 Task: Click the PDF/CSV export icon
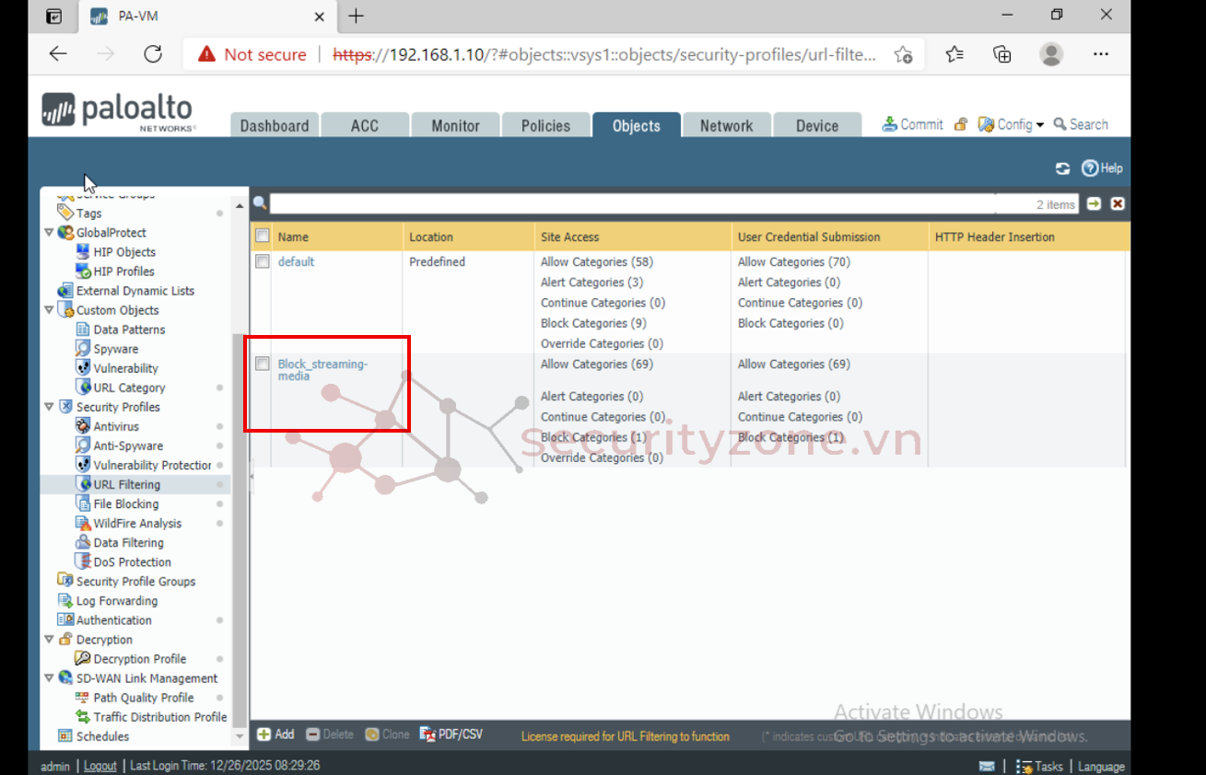[x=428, y=735]
